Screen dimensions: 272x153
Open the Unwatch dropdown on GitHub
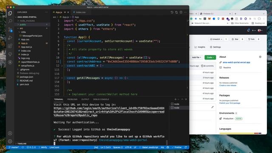216,39
